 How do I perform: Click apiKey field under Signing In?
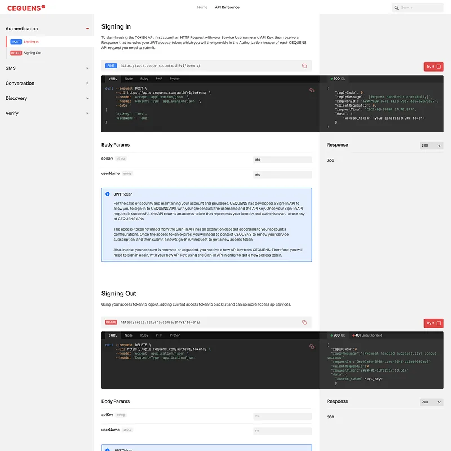pyautogui.click(x=282, y=160)
